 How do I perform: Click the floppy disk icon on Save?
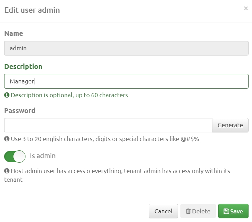pos(226,211)
